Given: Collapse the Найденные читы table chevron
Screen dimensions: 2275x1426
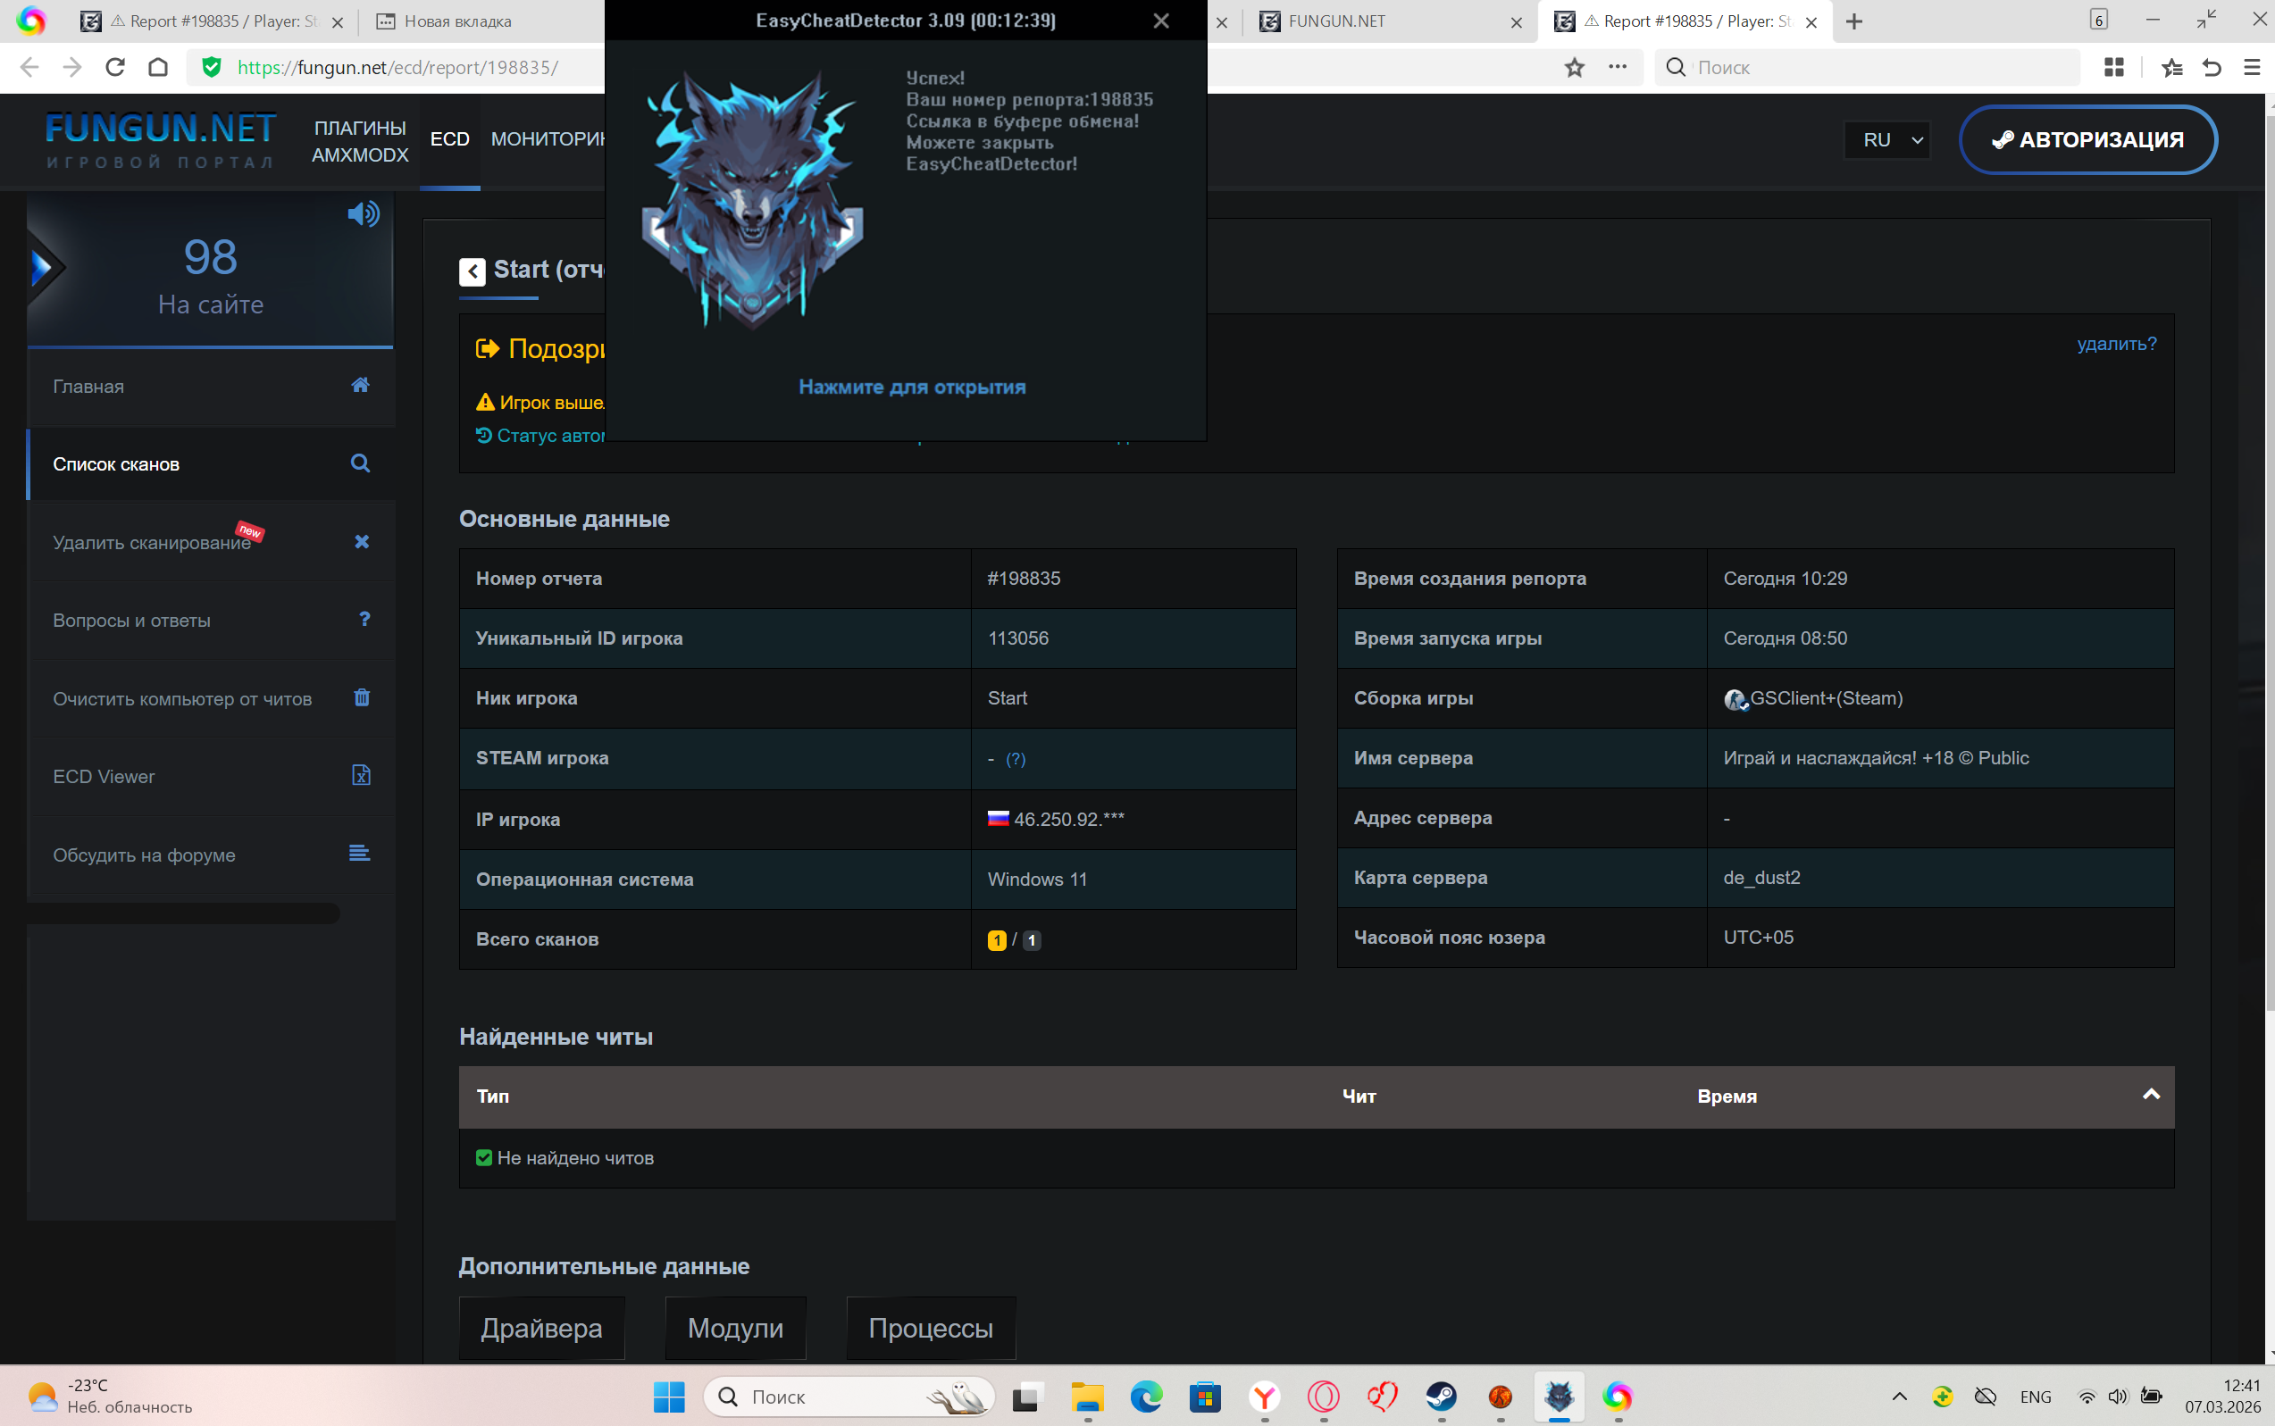Looking at the screenshot, I should pyautogui.click(x=2151, y=1095).
